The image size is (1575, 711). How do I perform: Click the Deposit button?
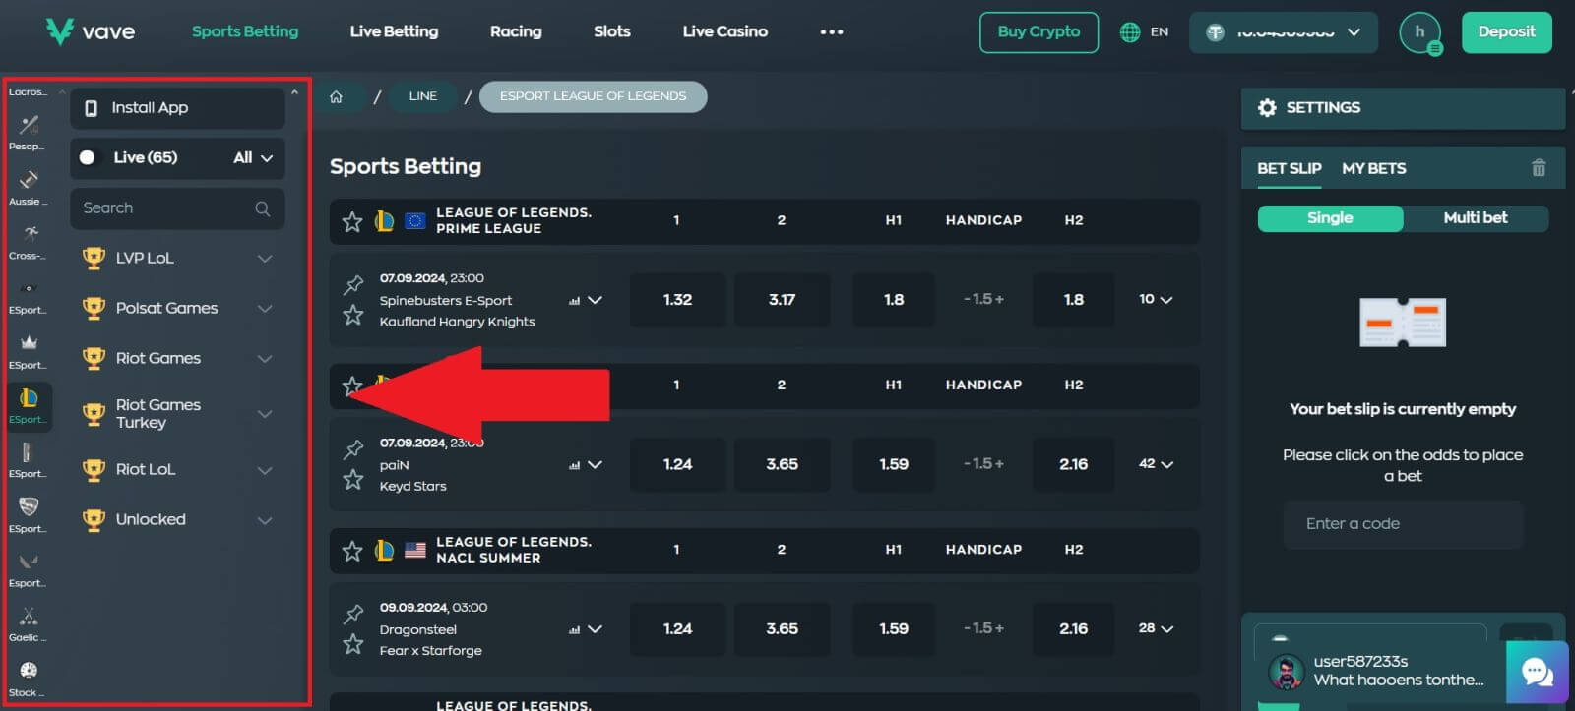1505,32
